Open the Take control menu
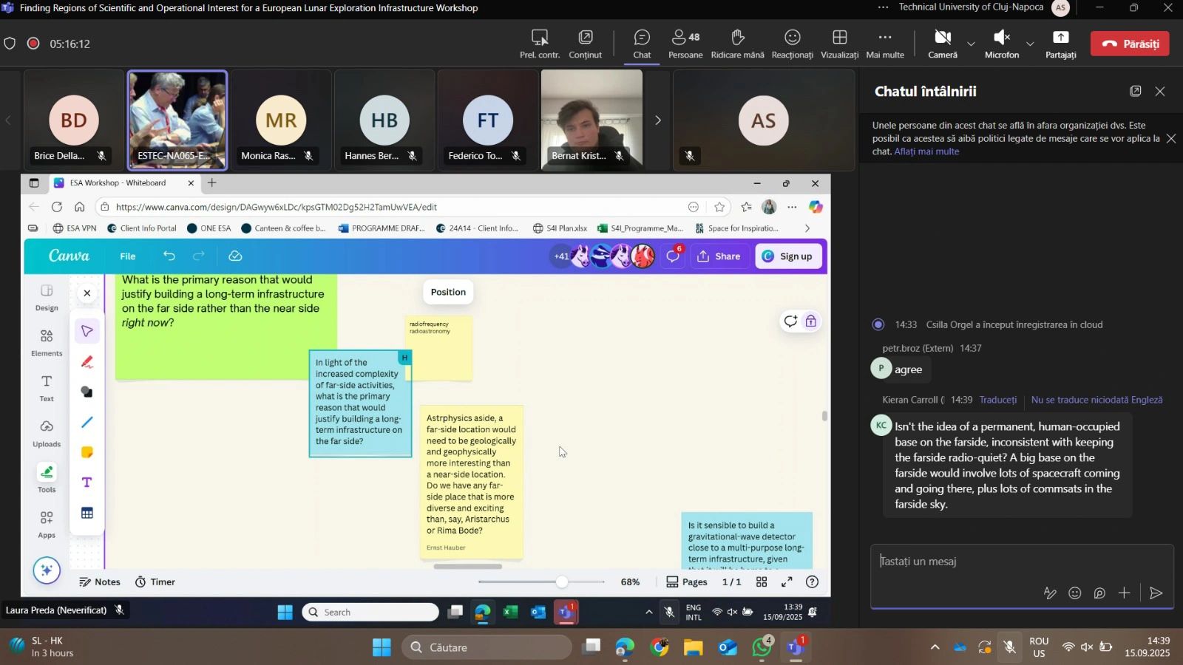This screenshot has height=665, width=1183. pos(540,44)
